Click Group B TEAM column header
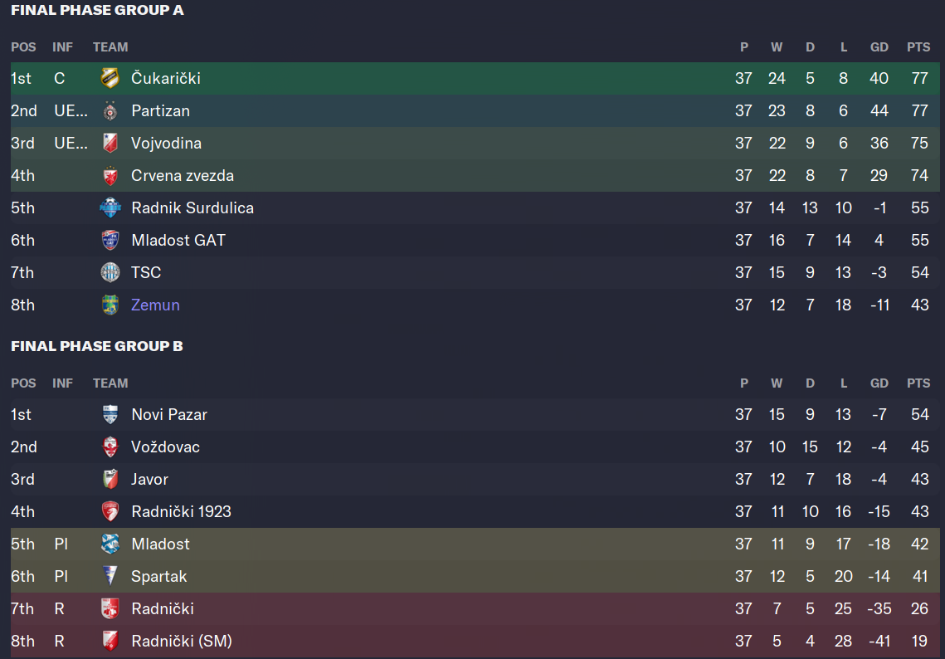 click(110, 383)
